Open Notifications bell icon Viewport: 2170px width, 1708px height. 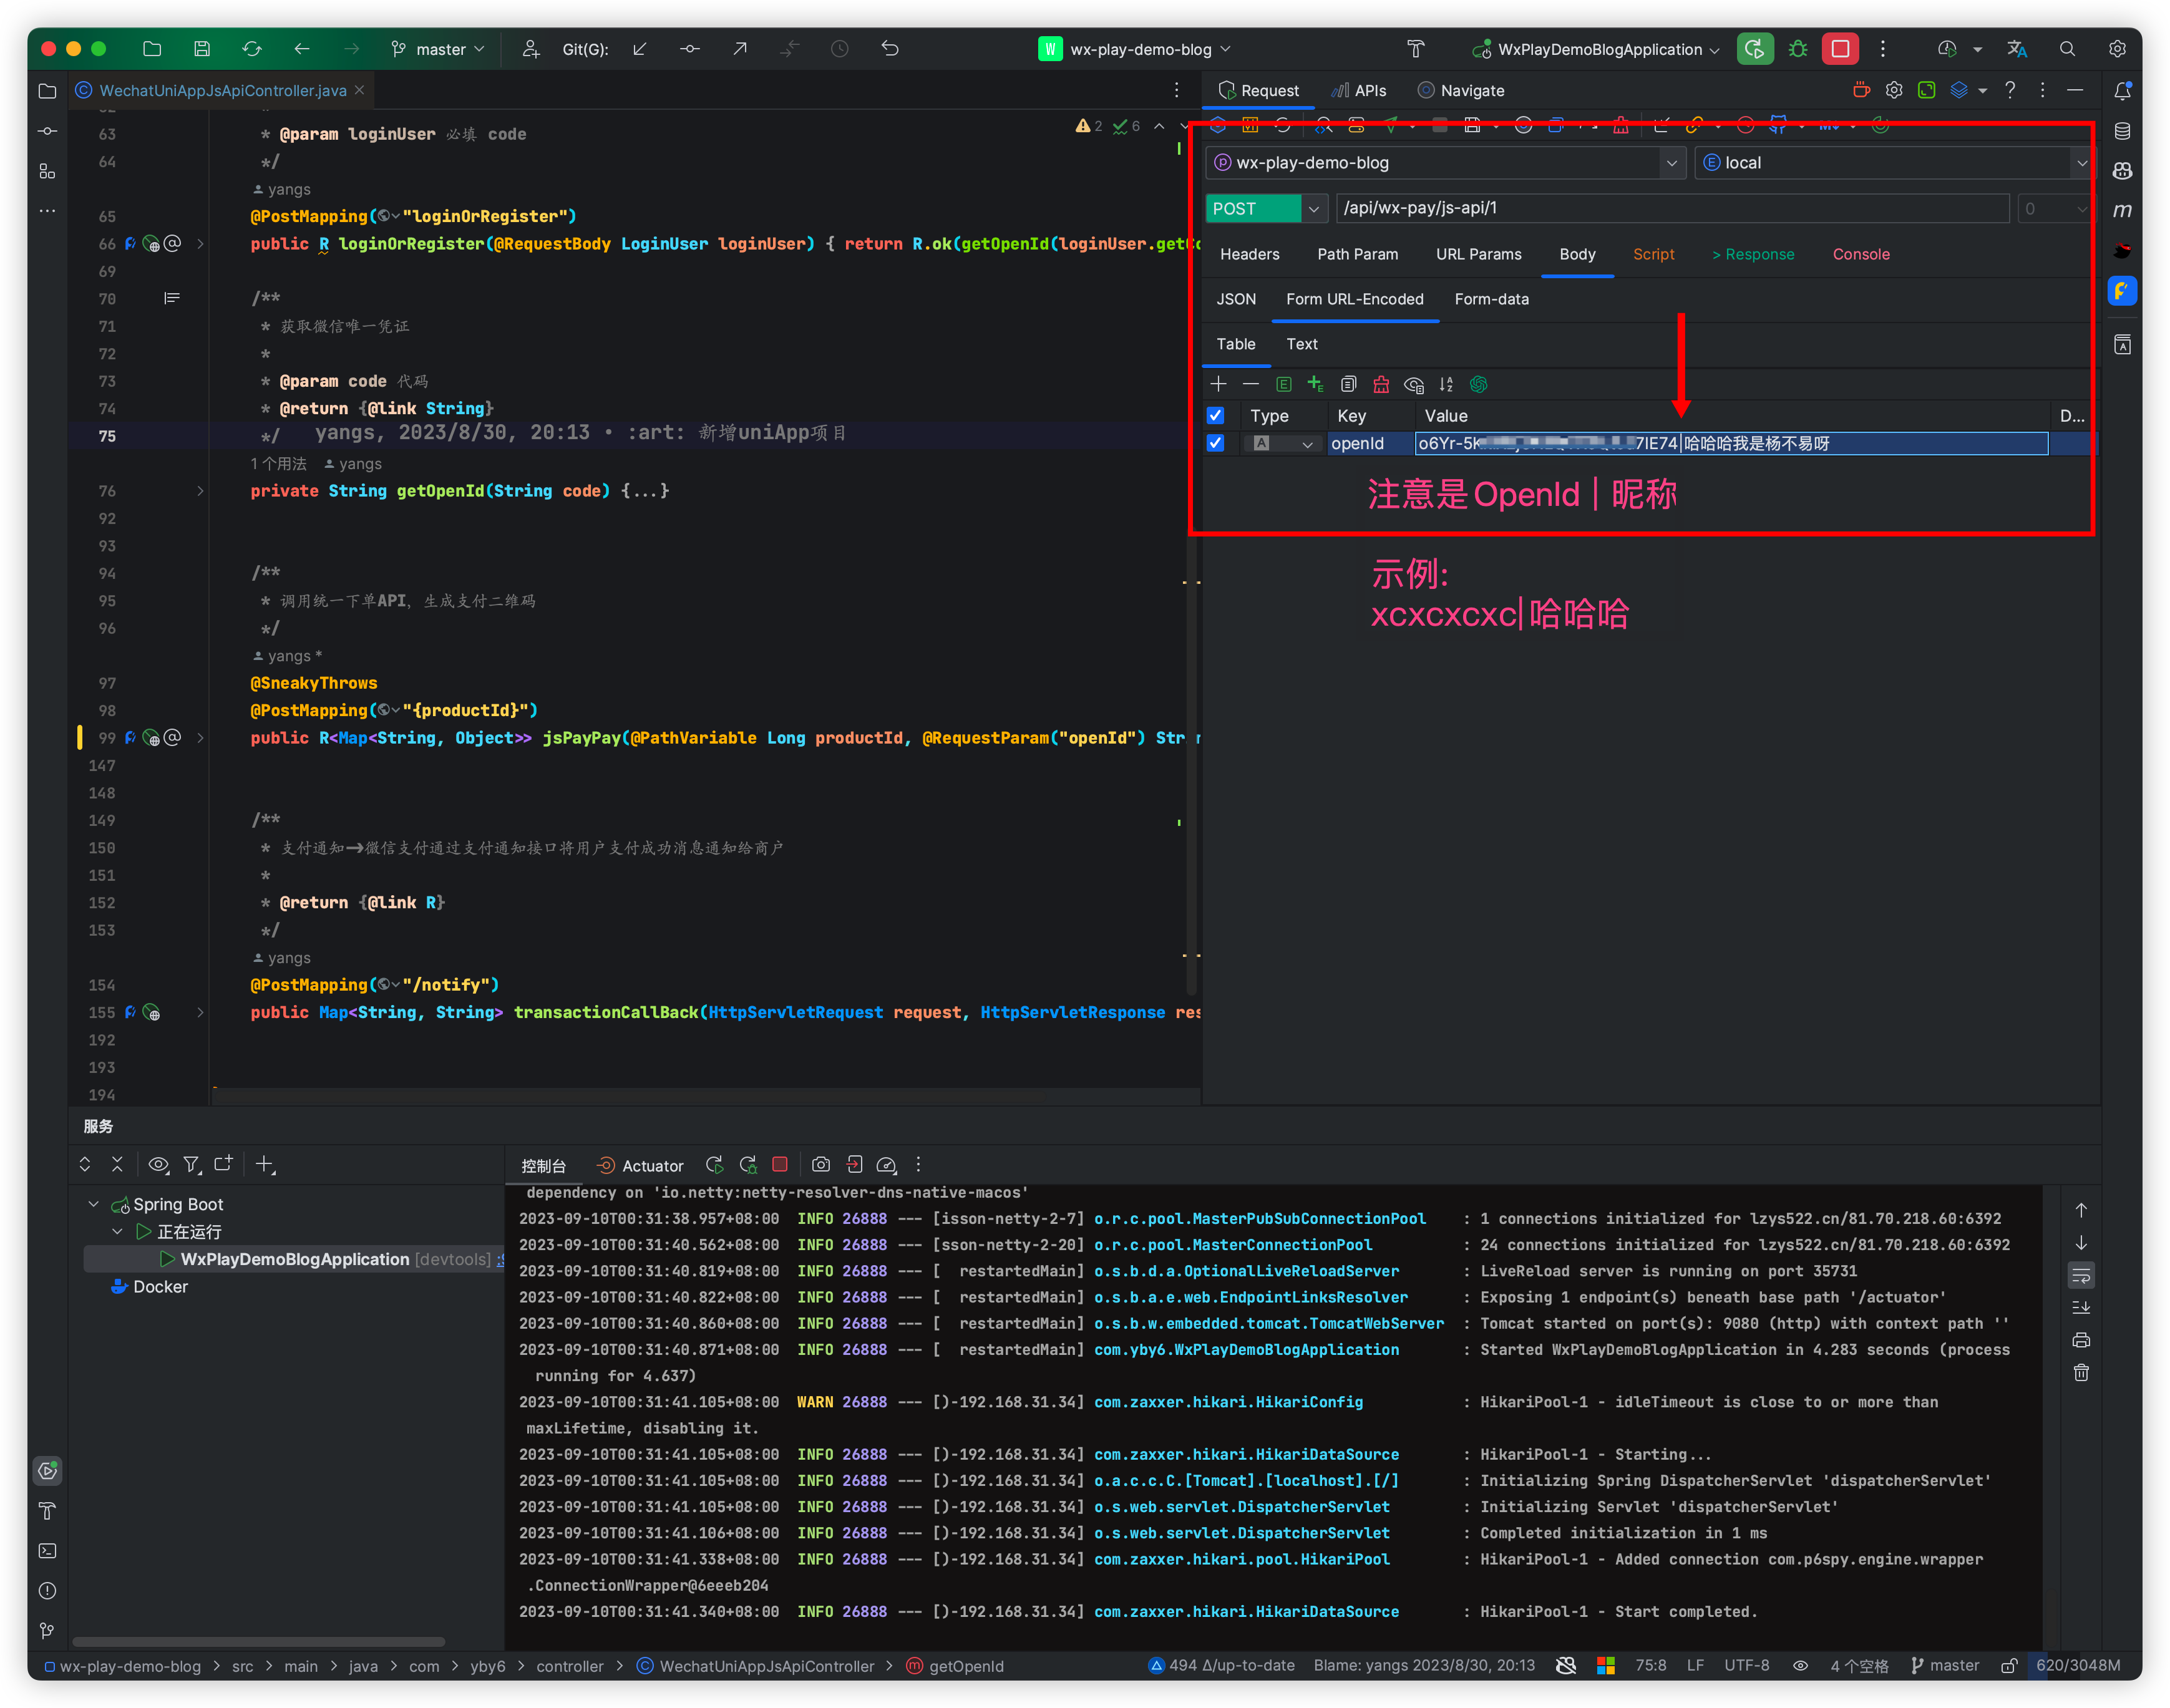[x=2122, y=91]
